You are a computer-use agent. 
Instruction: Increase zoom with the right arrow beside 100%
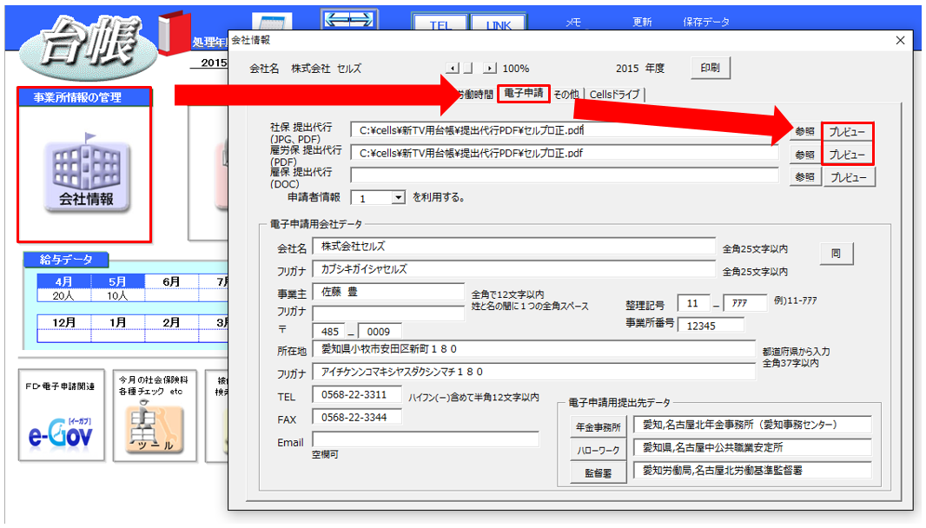click(x=490, y=69)
